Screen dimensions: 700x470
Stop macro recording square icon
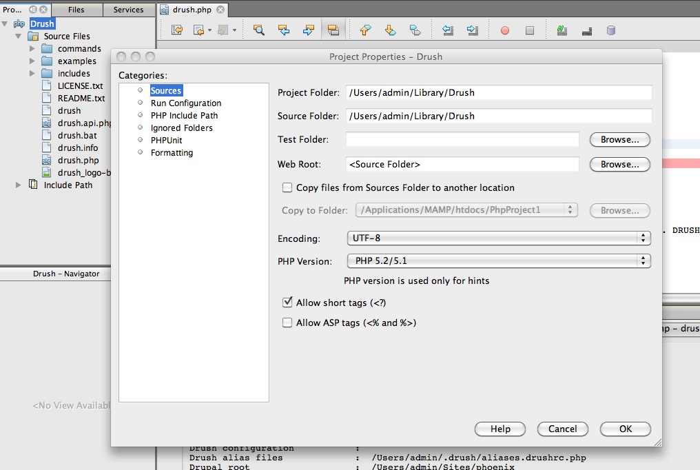(529, 30)
